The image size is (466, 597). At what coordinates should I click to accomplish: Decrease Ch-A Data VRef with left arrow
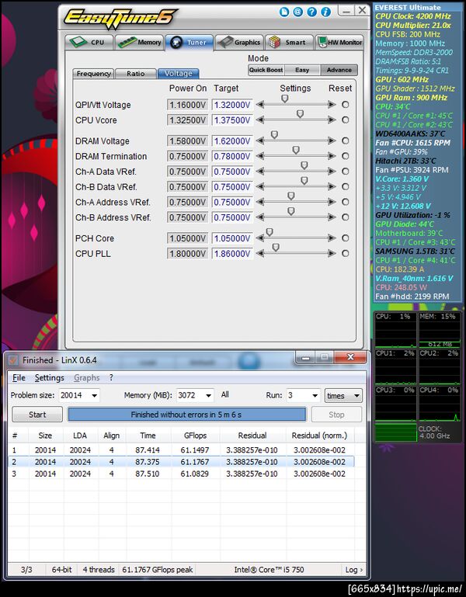pos(260,172)
